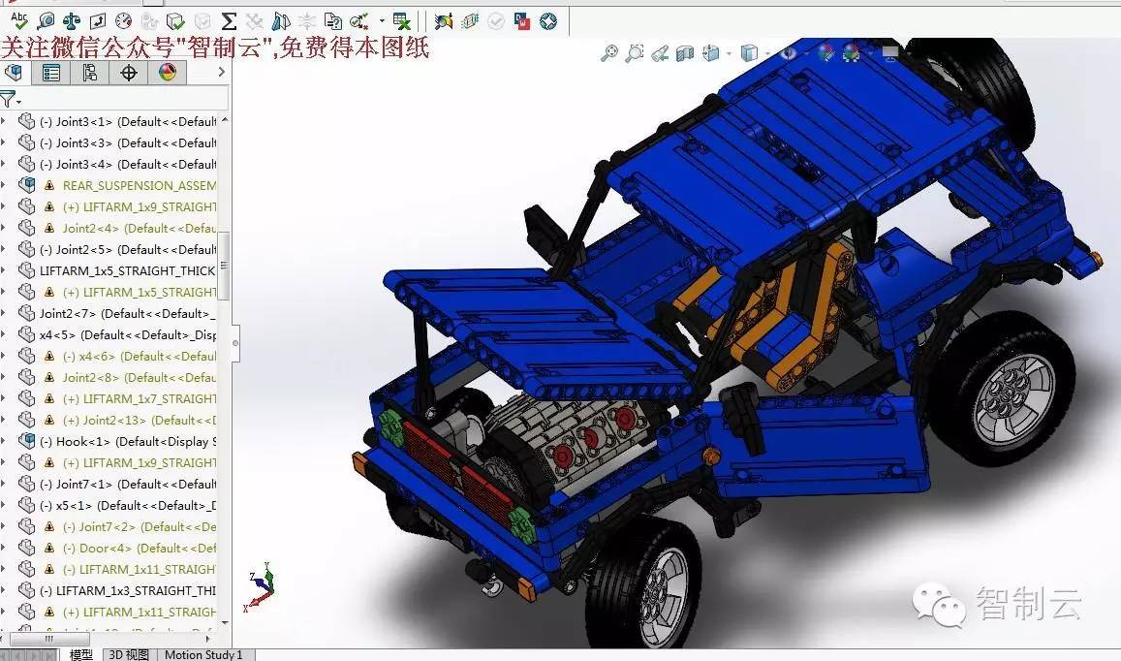Click the feature tree scroll-up arrow
The height and width of the screenshot is (661, 1121).
(225, 120)
